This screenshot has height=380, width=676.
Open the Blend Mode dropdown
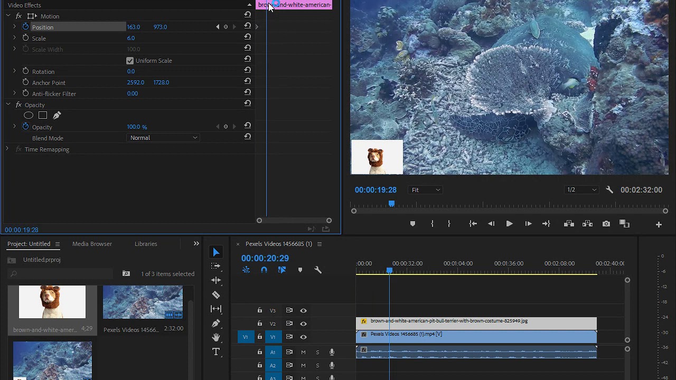[x=163, y=138]
